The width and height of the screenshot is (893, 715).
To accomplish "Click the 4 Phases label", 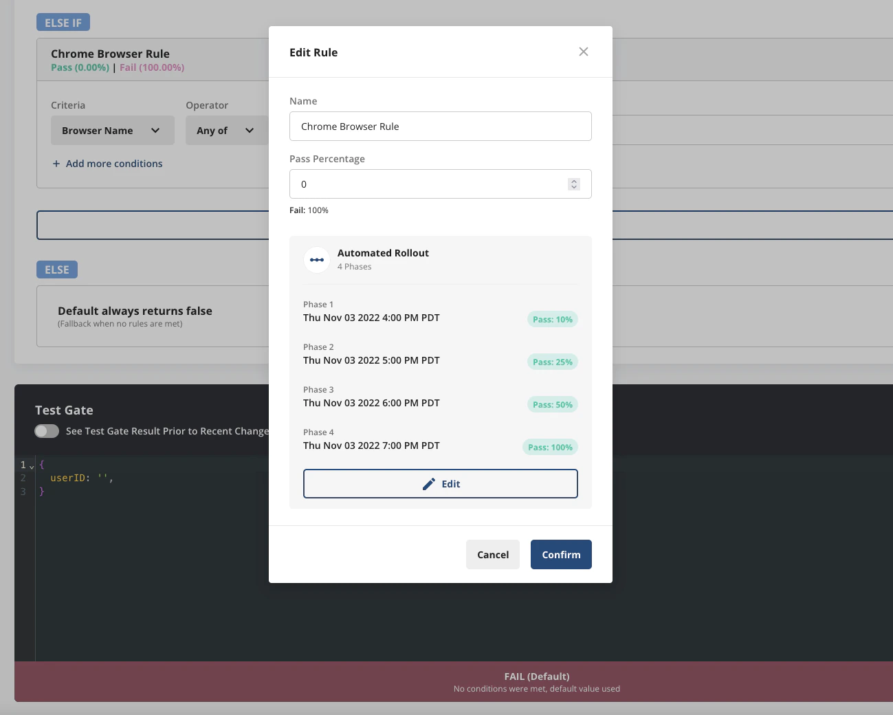I will (x=354, y=267).
